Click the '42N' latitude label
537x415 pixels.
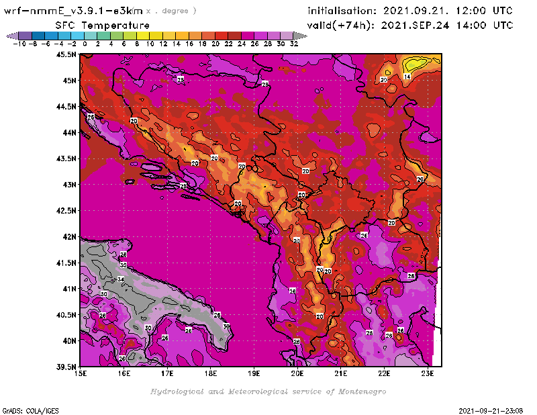point(70,237)
